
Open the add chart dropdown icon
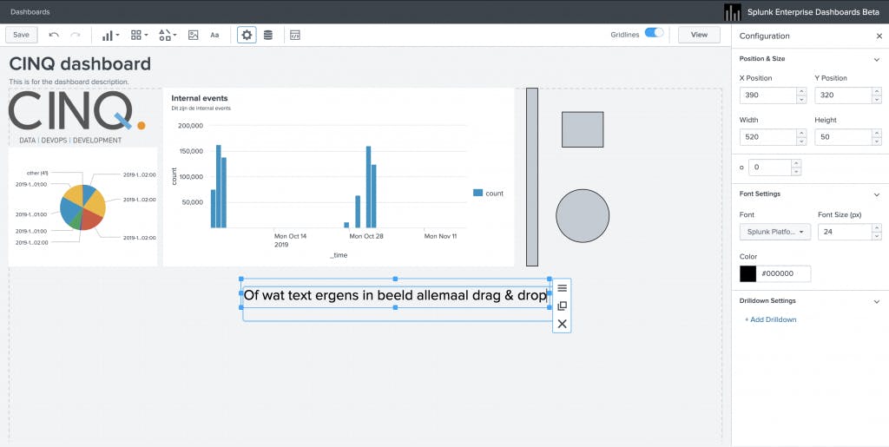[x=110, y=35]
